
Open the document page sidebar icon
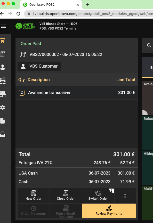pos(3,121)
